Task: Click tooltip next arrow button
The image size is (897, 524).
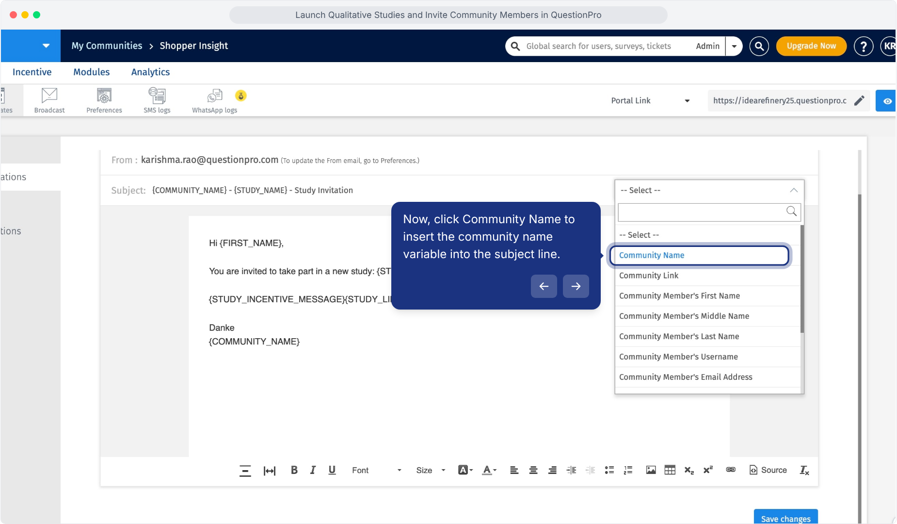Action: (576, 286)
